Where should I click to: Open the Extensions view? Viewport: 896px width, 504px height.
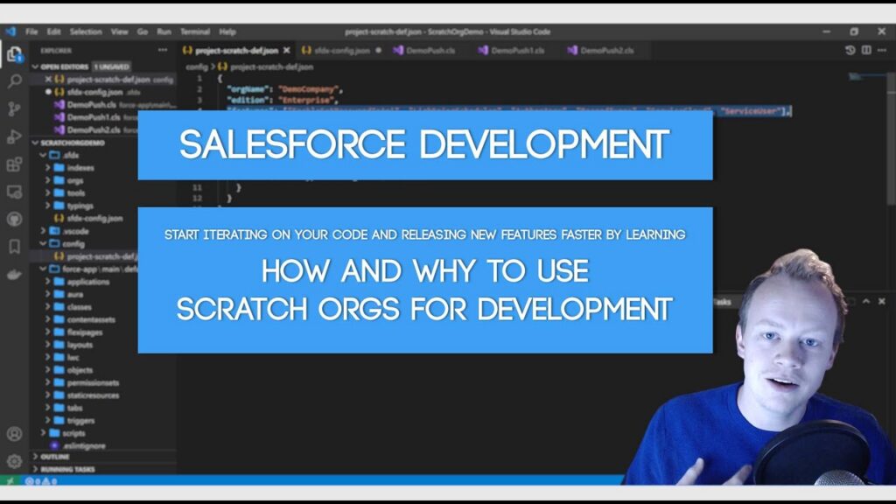14,164
